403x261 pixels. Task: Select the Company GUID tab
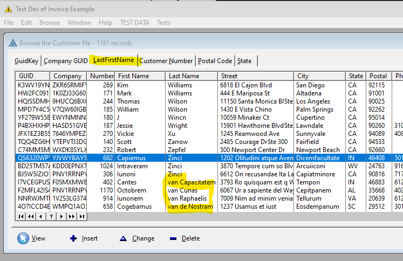tap(65, 61)
